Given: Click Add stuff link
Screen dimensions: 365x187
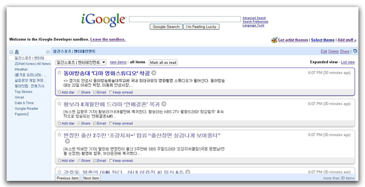Looking at the screenshot, I should pyautogui.click(x=347, y=40).
